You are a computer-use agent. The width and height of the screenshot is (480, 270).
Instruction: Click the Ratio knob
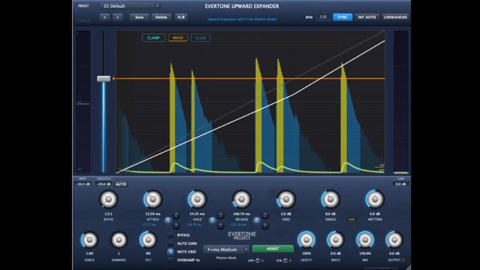pos(108,200)
